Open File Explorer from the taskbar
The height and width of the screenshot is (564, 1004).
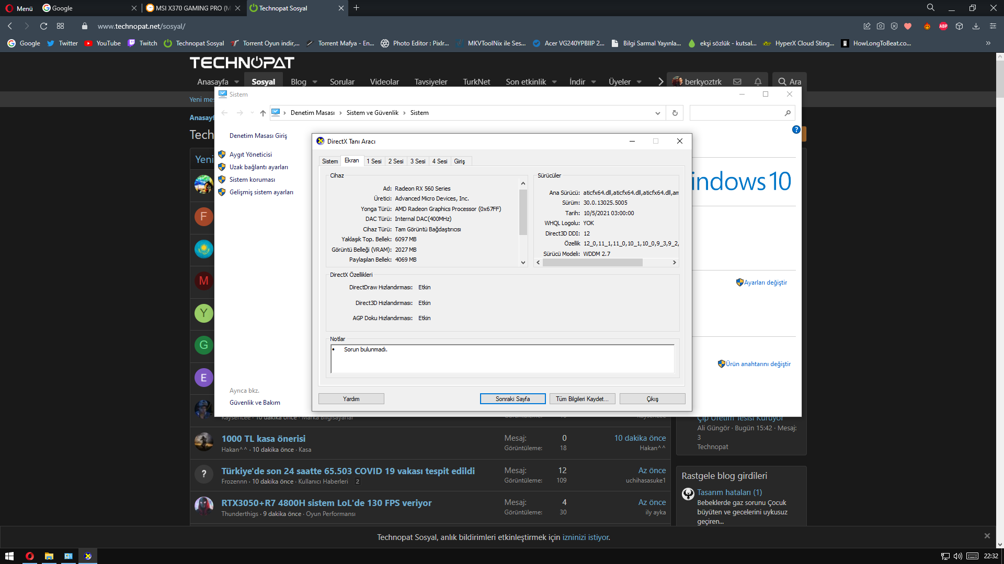pyautogui.click(x=49, y=556)
